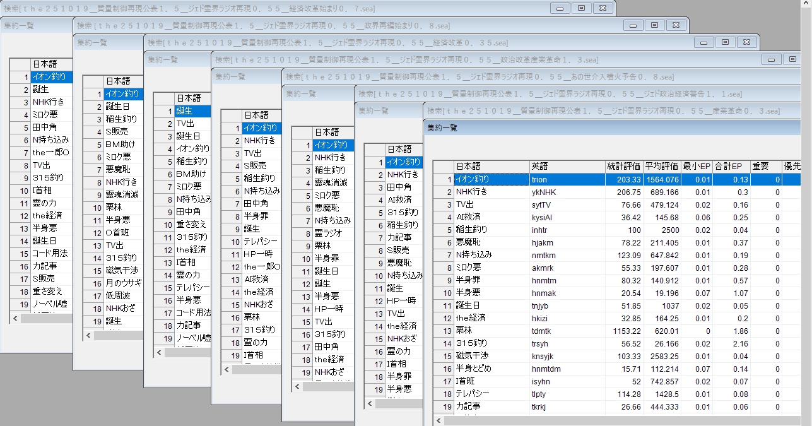812x426 pixels.
Task: Maximize the 経済改革0.35 search window
Action: pyautogui.click(x=725, y=42)
